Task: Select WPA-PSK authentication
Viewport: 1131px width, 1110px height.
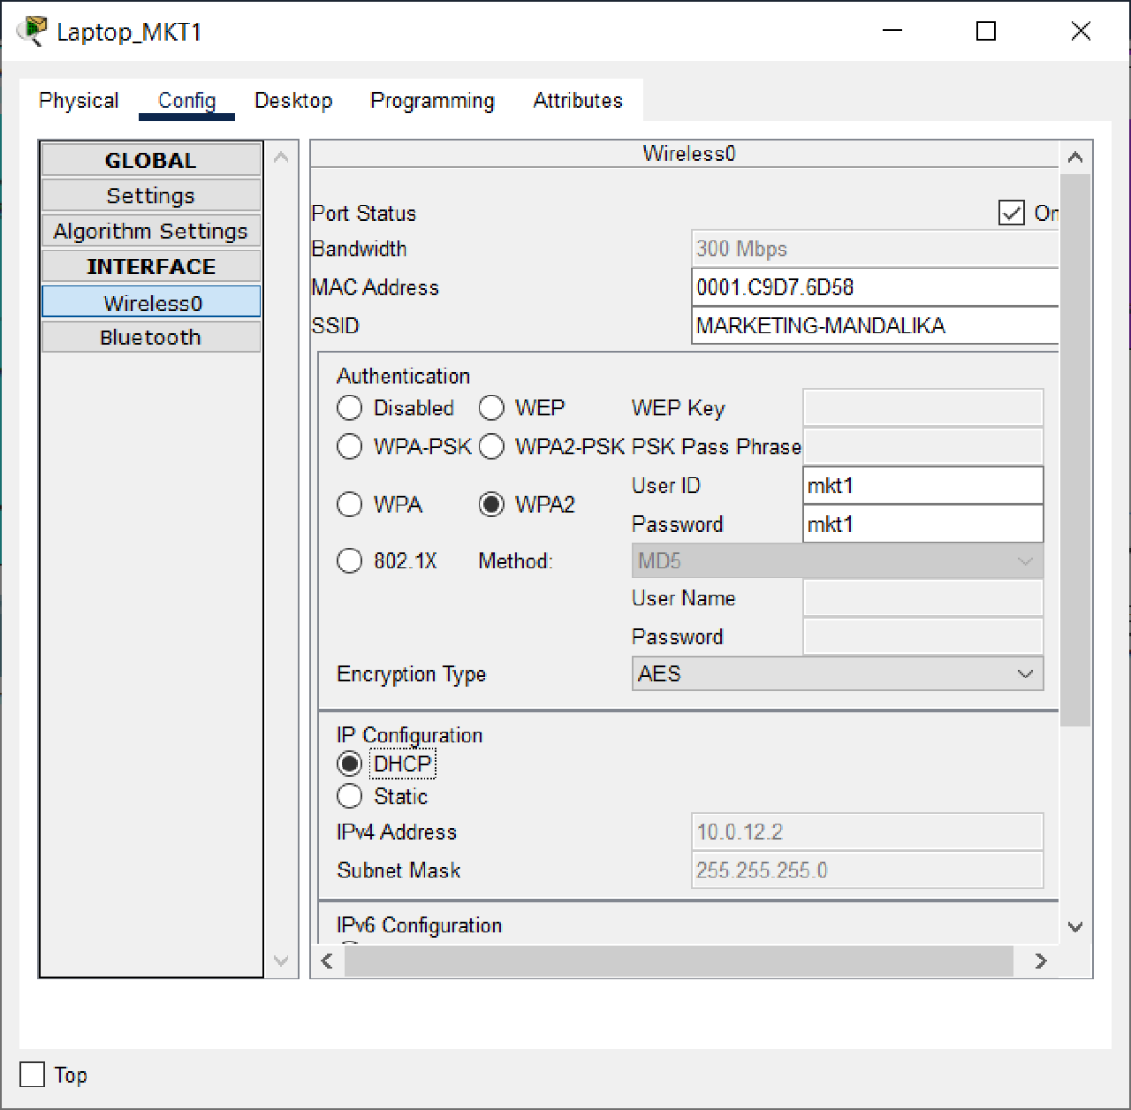Action: pyautogui.click(x=349, y=446)
